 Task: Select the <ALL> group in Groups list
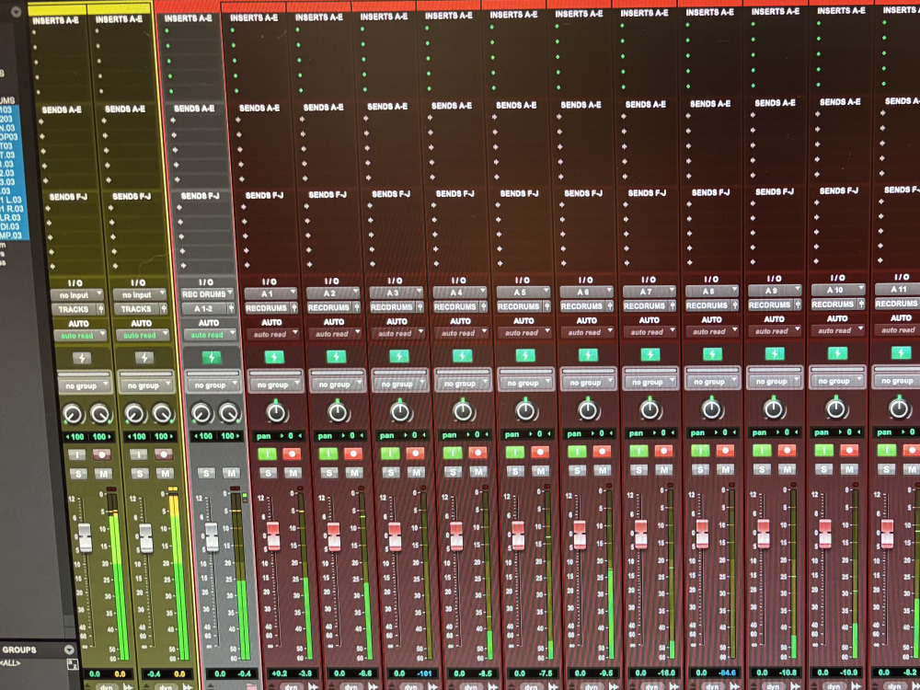(x=10, y=663)
